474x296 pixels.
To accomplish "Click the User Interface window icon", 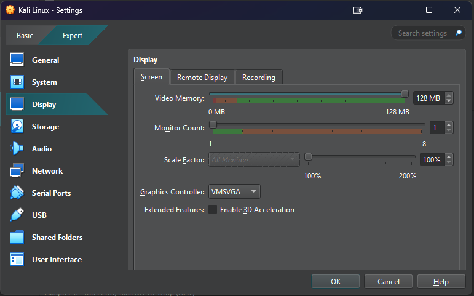I will click(x=17, y=259).
